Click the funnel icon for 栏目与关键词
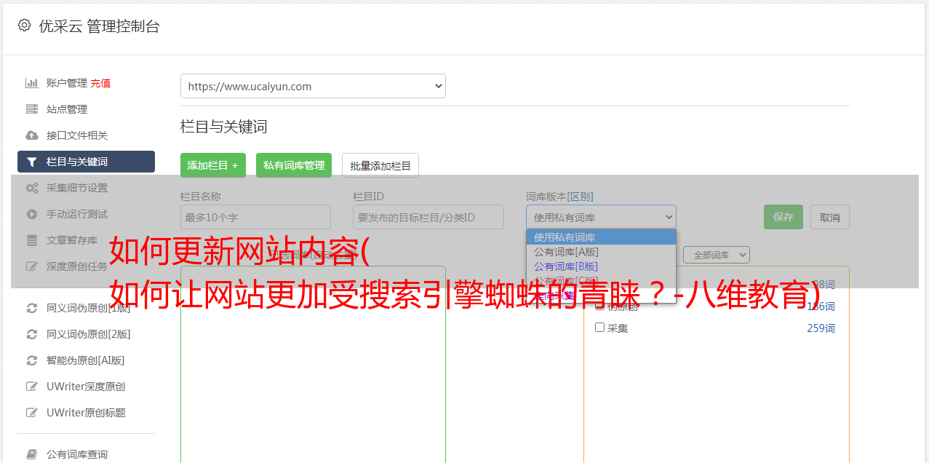Screen dimensions: 929x463 click(31, 162)
